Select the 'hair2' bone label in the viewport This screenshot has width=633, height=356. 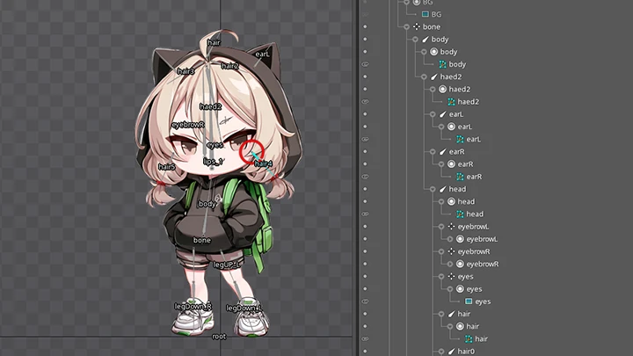click(229, 66)
